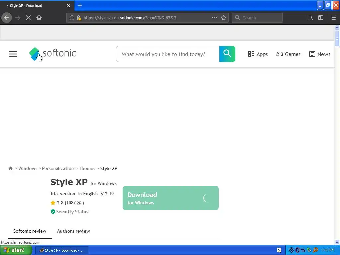
Task: Click the Firefox Search box
Action: click(x=257, y=18)
